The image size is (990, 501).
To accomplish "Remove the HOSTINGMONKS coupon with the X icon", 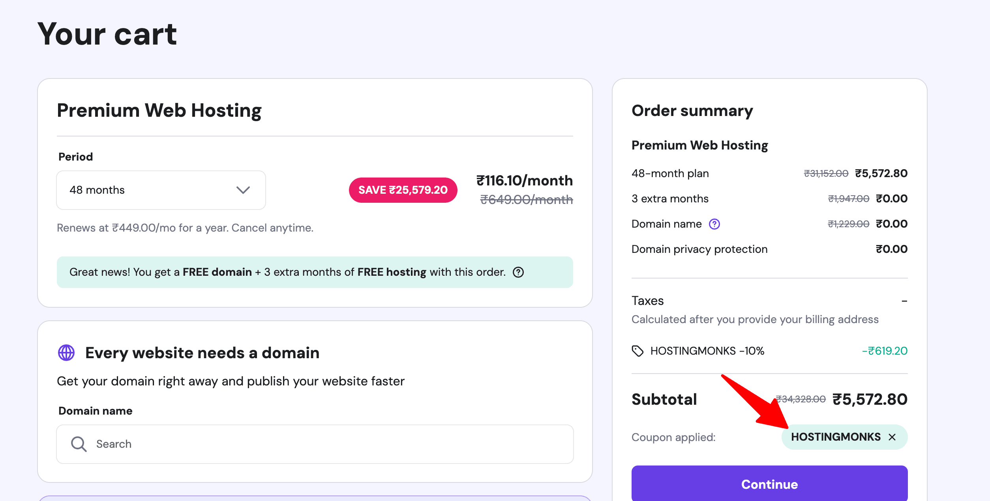I will tap(892, 437).
